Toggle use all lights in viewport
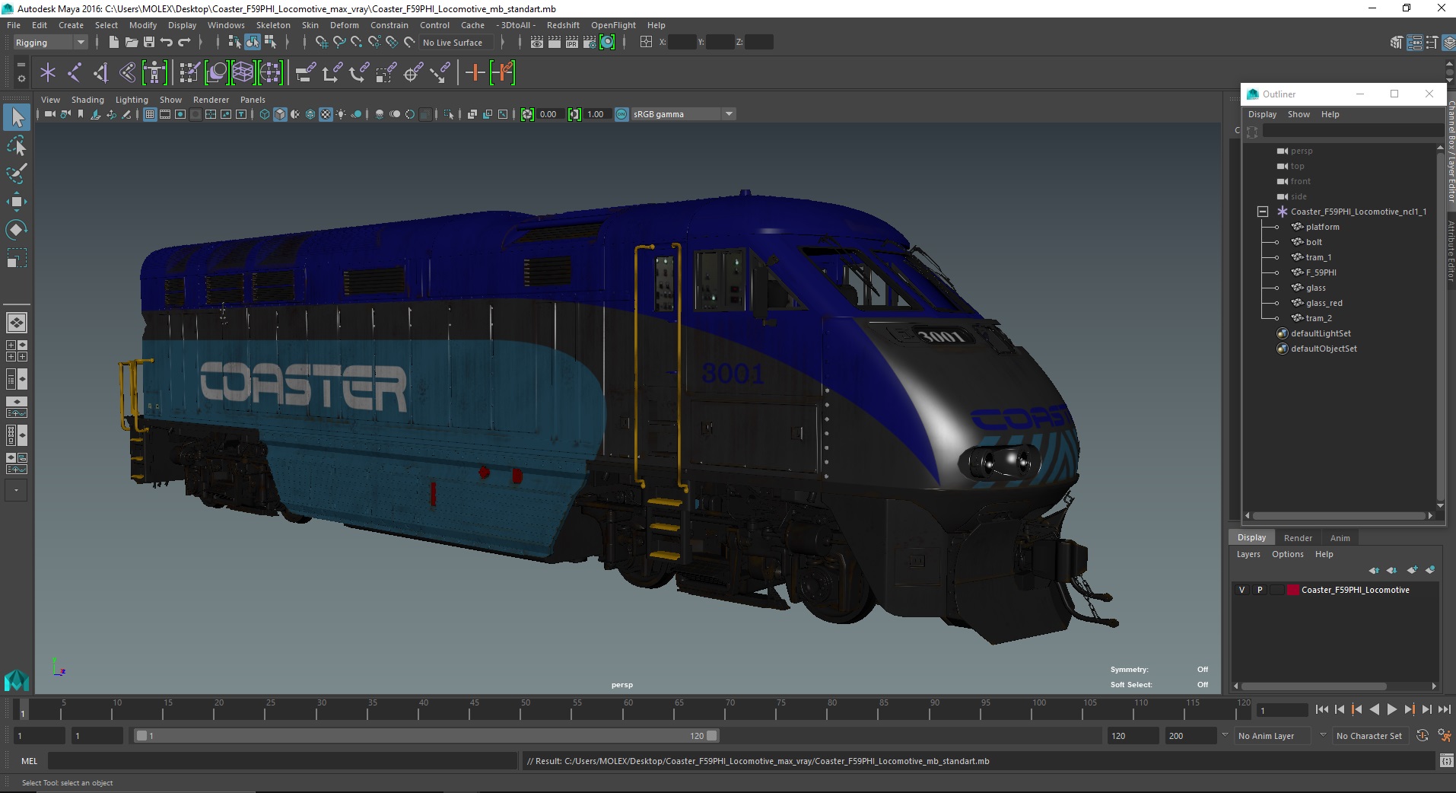Screen dimensions: 1456x793 point(341,114)
